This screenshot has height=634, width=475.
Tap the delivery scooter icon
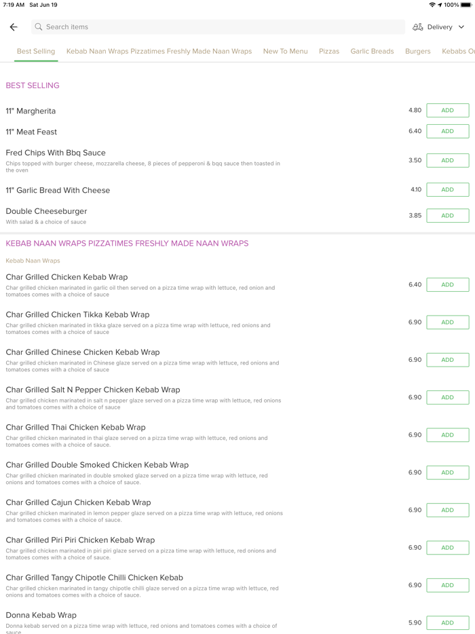click(417, 27)
